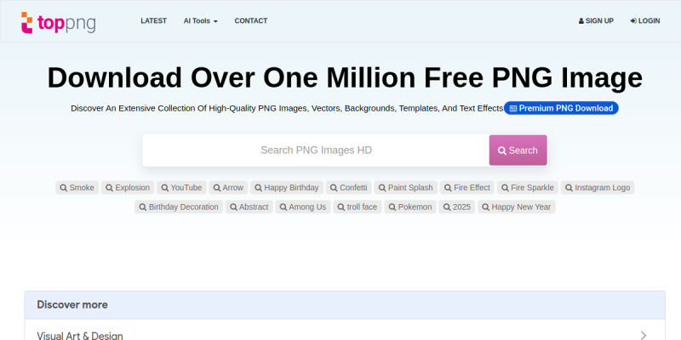Click the toppng logo
Image resolution: width=681 pixels, height=340 pixels.
tap(58, 23)
